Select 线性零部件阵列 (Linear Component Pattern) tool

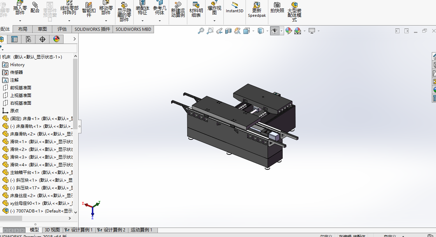pyautogui.click(x=69, y=8)
